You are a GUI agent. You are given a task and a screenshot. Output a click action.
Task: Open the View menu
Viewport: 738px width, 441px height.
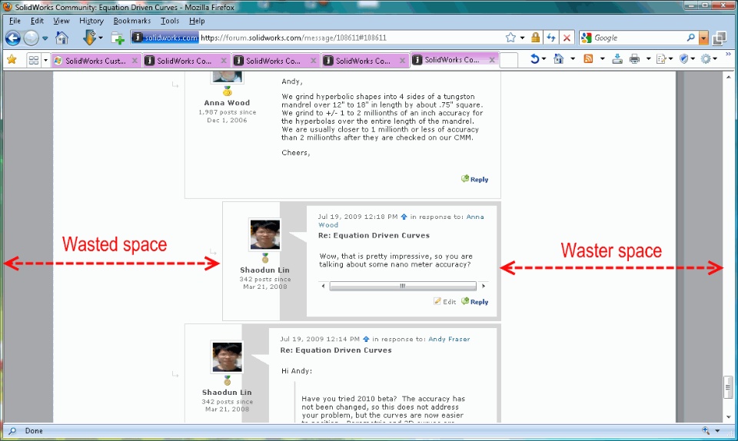[x=61, y=21]
